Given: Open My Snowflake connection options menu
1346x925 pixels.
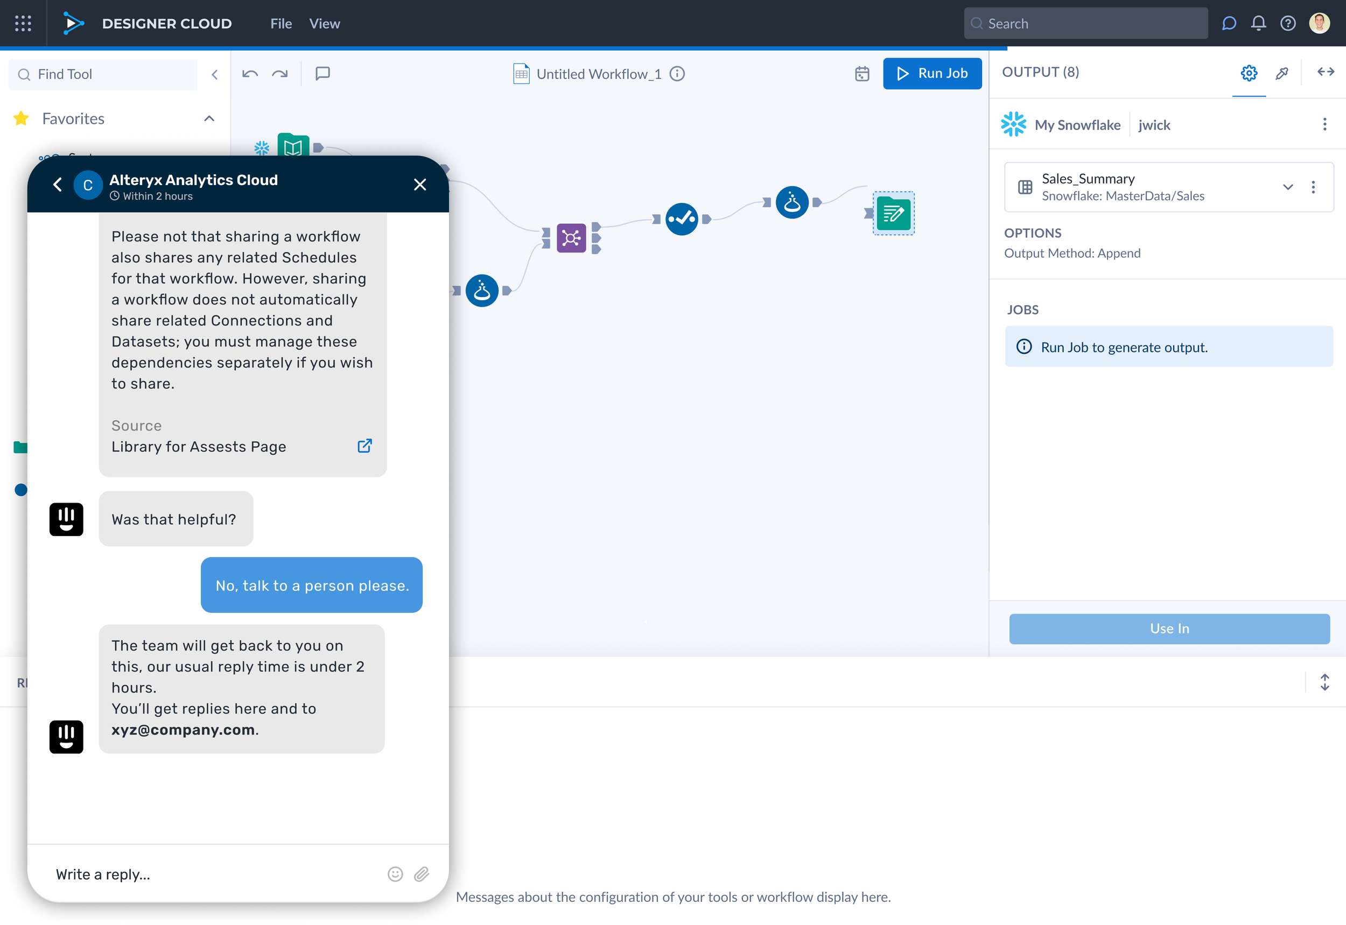Looking at the screenshot, I should (x=1324, y=124).
